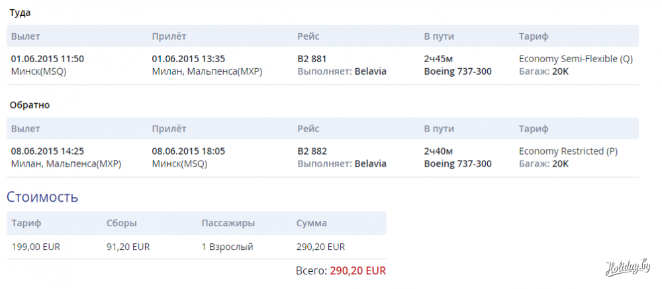Click the outbound arrival time 01.06.2015 13:35
The image size is (662, 289).
[189, 59]
